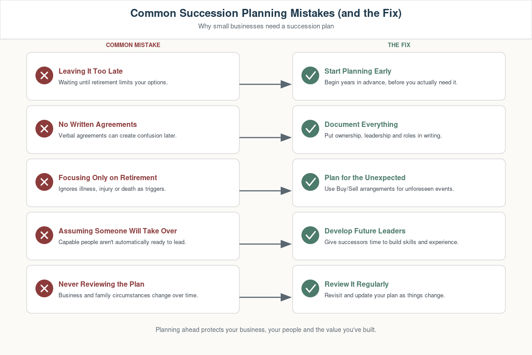This screenshot has height=355, width=532.
Task: Click the red X icon beside Assuming Someone Will Take Over
Action: pyautogui.click(x=44, y=235)
